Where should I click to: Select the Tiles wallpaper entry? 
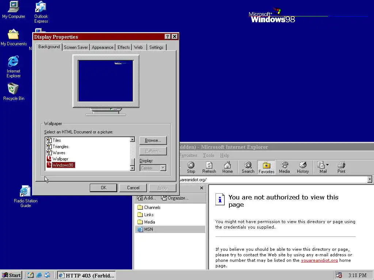(x=57, y=140)
